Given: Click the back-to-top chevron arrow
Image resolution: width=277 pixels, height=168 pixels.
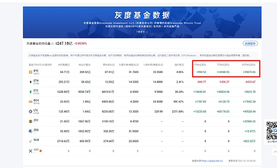Looking at the screenshot, I should (275, 152).
